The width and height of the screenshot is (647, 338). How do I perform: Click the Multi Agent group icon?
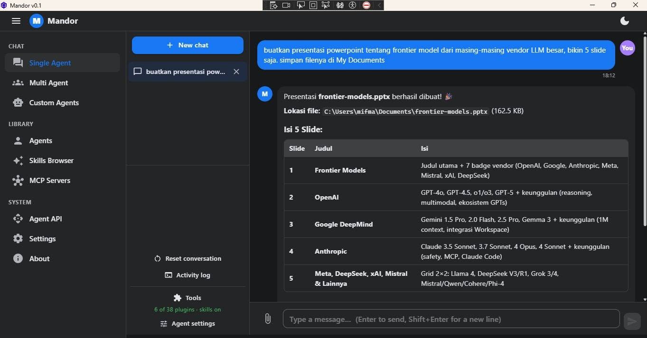click(x=18, y=82)
